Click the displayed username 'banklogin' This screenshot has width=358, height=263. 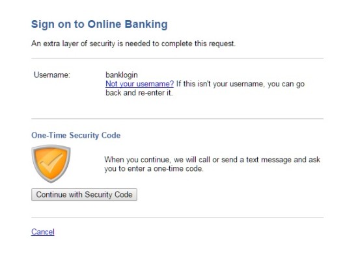click(x=122, y=75)
